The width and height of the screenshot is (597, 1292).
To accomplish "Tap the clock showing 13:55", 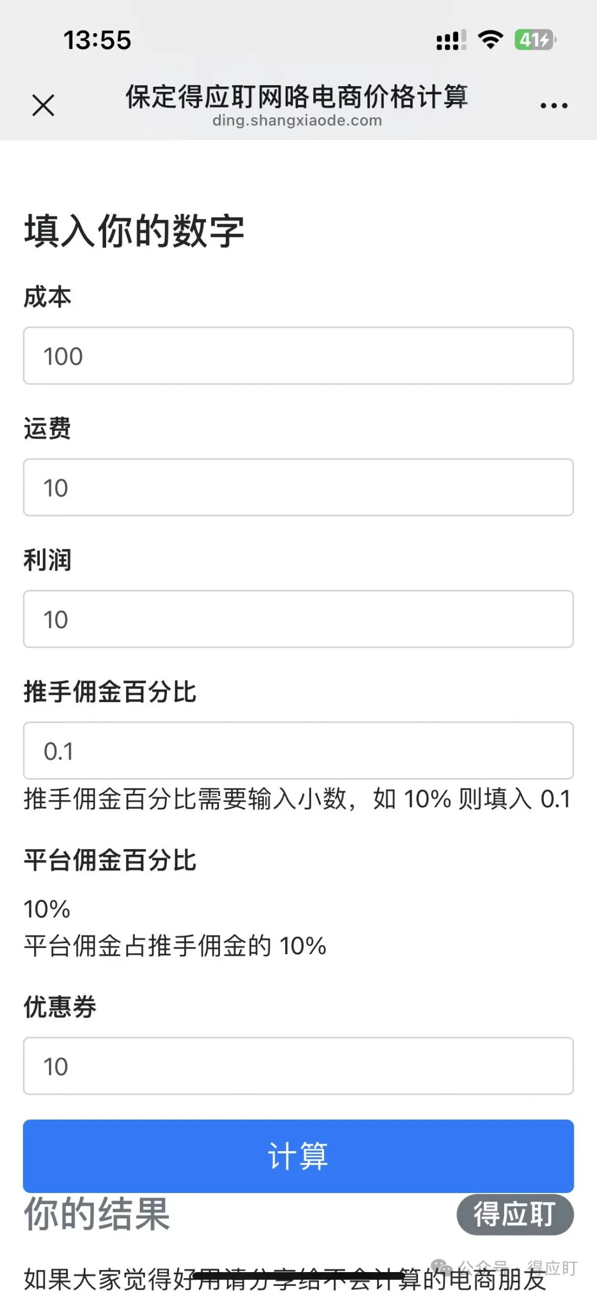I will 97,40.
